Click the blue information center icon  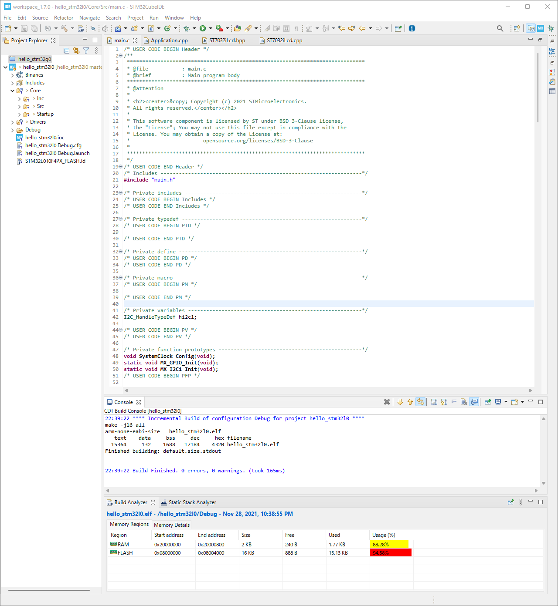pos(412,28)
